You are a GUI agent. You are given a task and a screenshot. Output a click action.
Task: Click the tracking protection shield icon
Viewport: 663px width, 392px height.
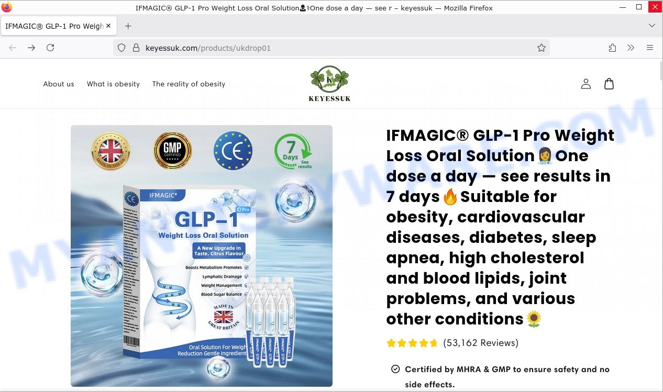(x=121, y=48)
